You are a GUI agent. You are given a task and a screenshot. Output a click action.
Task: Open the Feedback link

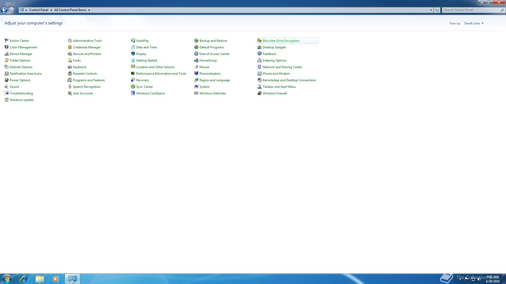click(x=269, y=54)
